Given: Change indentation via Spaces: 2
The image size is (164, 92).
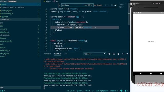Looking at the screenshot, I should pos(80,91).
